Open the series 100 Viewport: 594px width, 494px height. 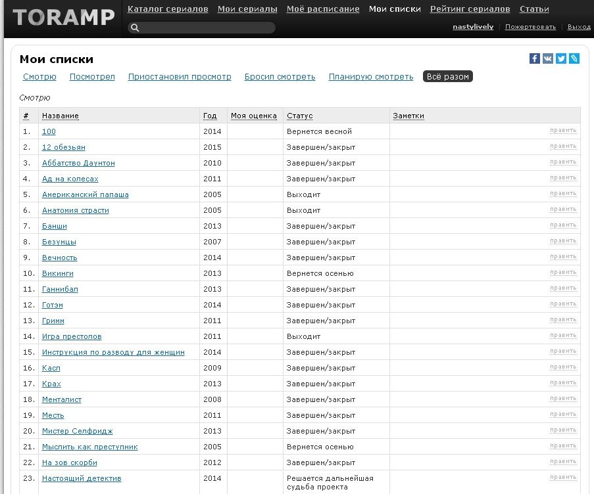click(49, 131)
